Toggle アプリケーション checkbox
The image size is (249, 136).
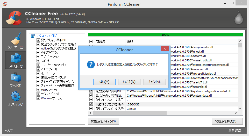38,56
